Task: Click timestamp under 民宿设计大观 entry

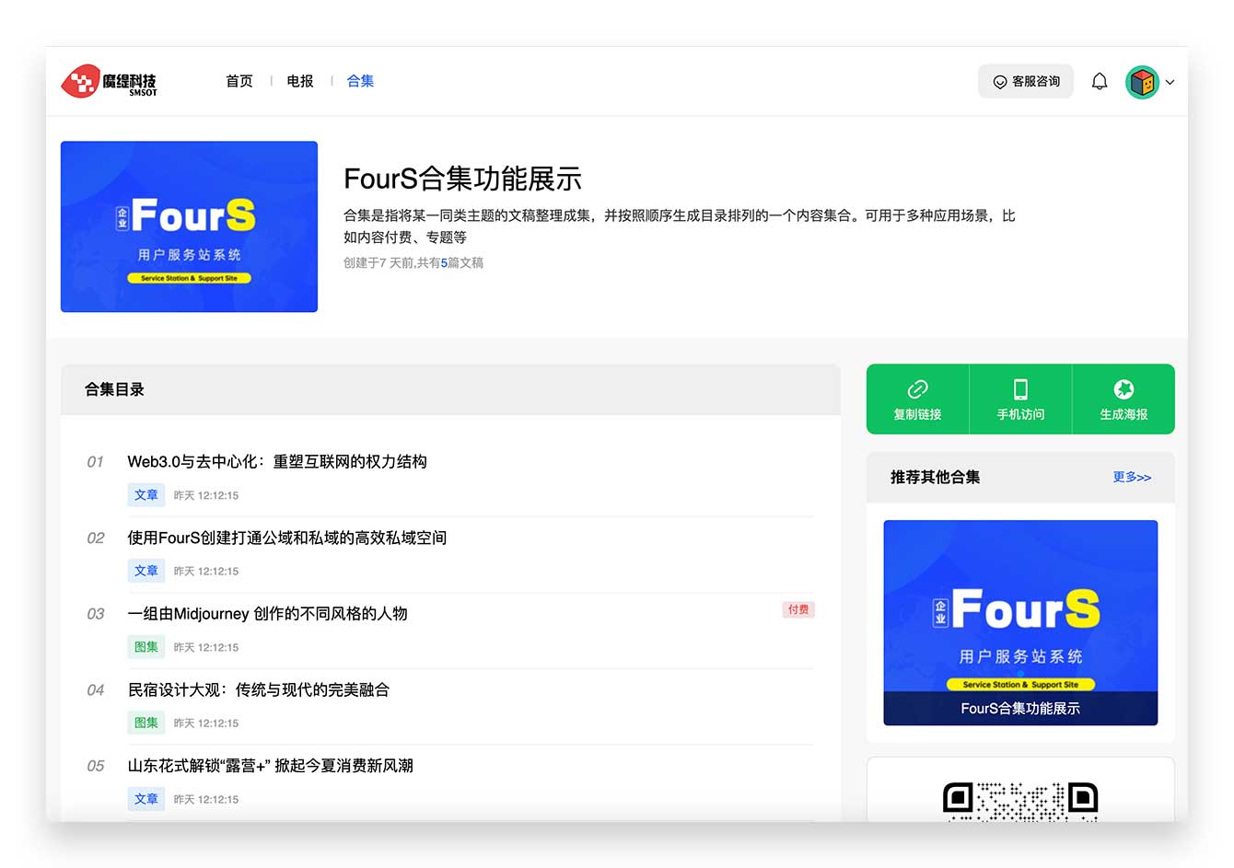Action: pos(206,723)
